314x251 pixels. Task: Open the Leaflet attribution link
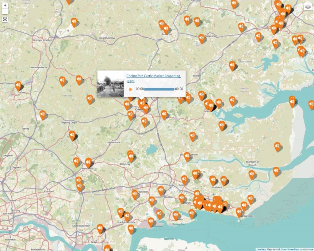click(261, 249)
